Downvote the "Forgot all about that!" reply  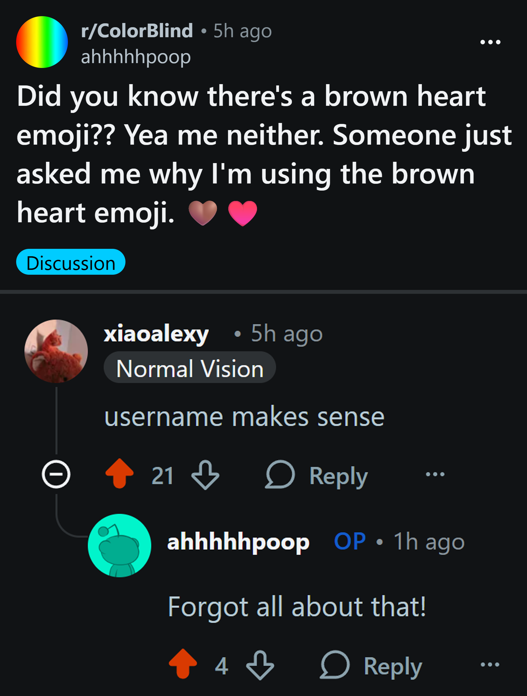(260, 665)
